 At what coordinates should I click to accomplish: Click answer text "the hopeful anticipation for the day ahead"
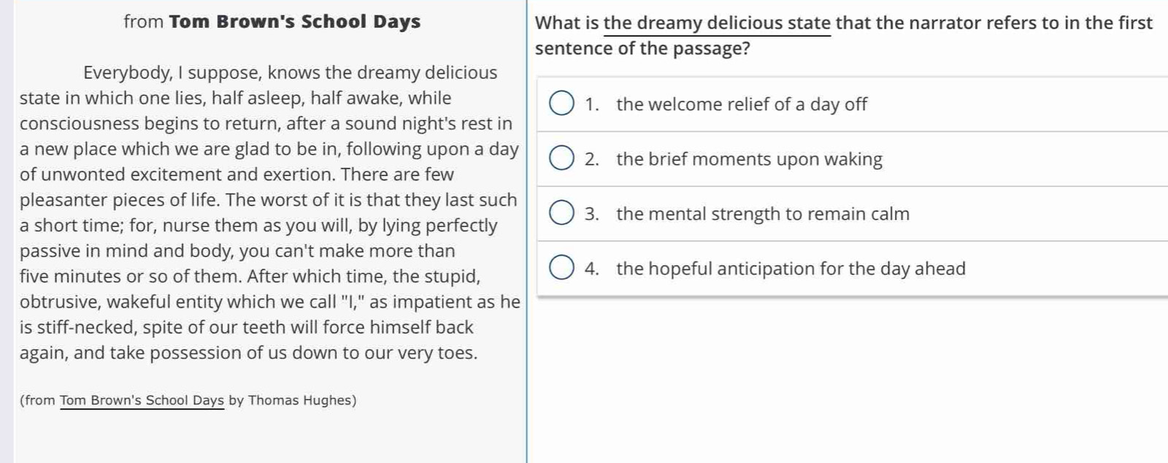click(791, 269)
